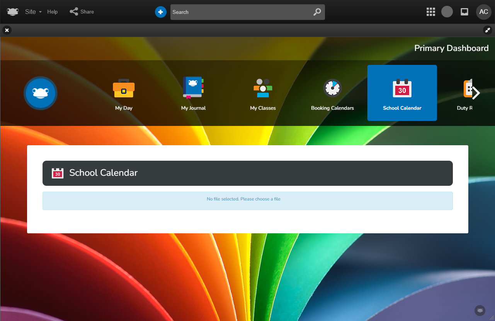The width and height of the screenshot is (495, 321).
Task: Open the notifications inbox icon
Action: [464, 12]
